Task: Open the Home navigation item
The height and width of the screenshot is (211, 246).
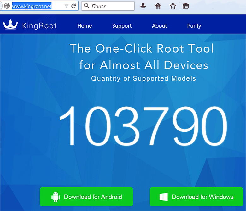Action: (85, 26)
